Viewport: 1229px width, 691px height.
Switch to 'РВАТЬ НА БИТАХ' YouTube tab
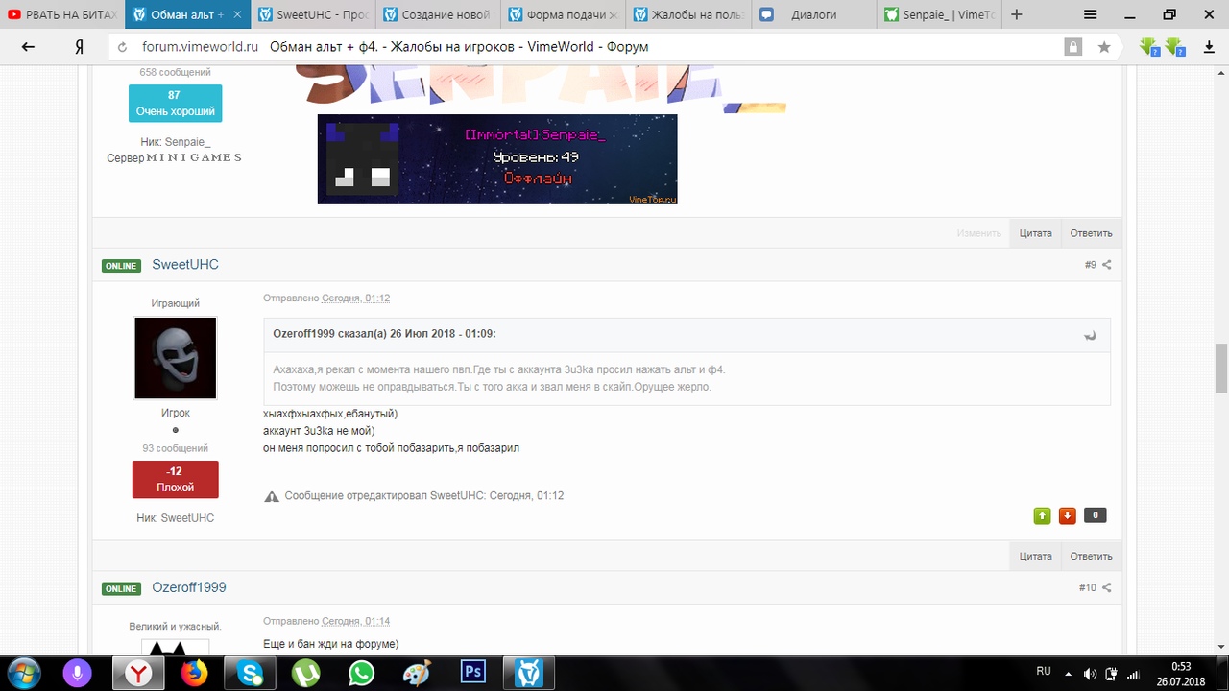pyautogui.click(x=61, y=14)
